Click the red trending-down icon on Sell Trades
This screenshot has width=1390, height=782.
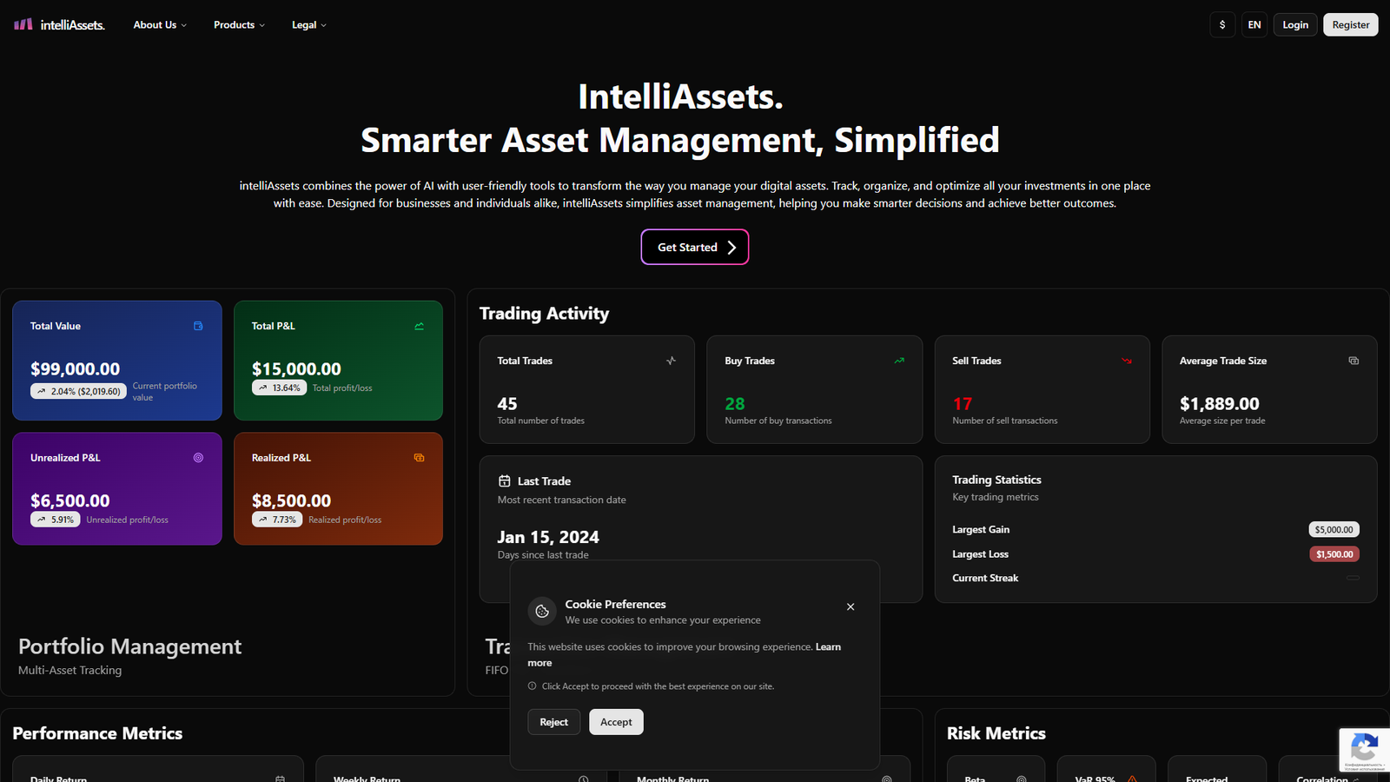1127,361
